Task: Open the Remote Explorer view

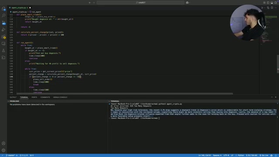Action: 3,44
